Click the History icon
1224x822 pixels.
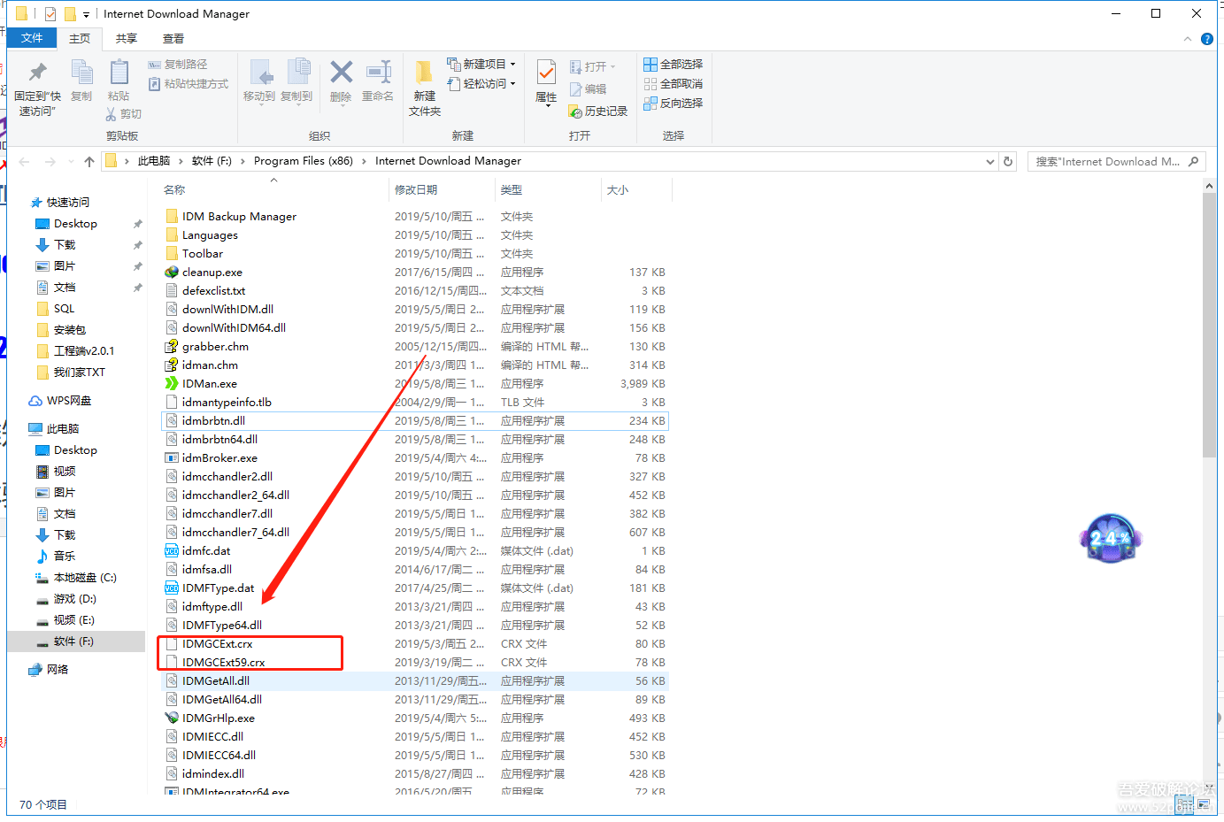click(575, 111)
